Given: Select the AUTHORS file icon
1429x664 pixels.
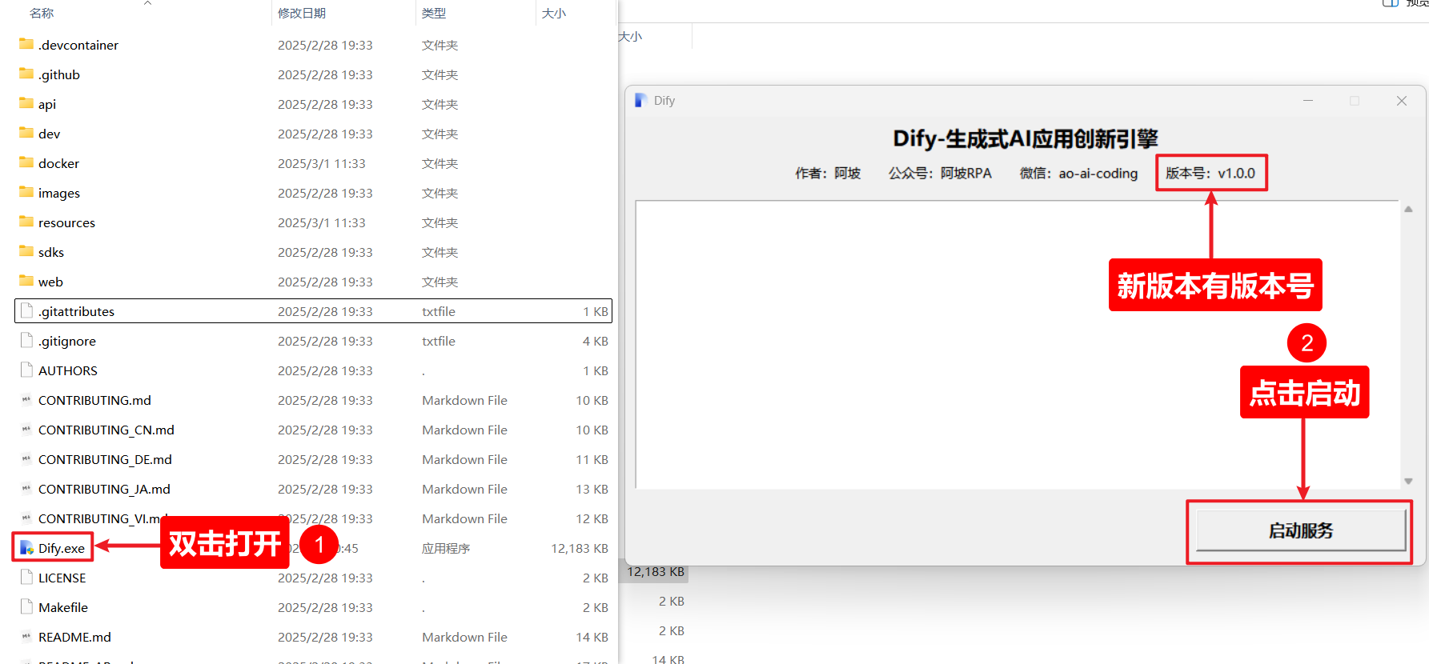Looking at the screenshot, I should point(26,370).
